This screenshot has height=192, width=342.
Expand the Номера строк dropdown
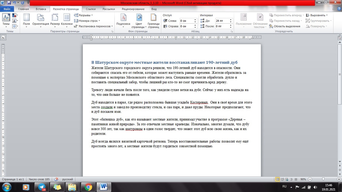[87, 21]
